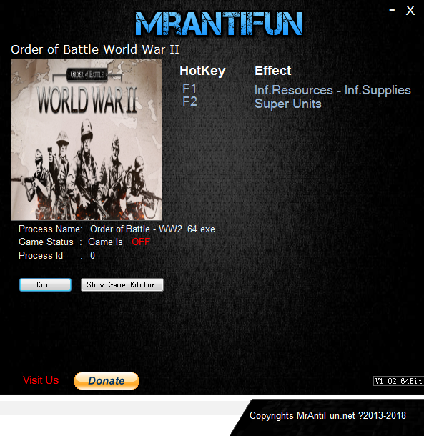Click the Effect column header
The height and width of the screenshot is (436, 424).
point(273,71)
